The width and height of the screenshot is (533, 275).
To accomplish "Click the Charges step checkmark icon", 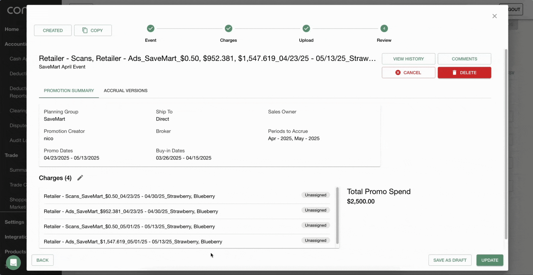I will pyautogui.click(x=228, y=29).
